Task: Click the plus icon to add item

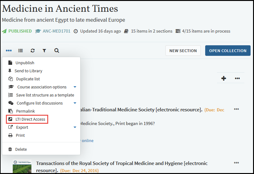Action: [224, 78]
